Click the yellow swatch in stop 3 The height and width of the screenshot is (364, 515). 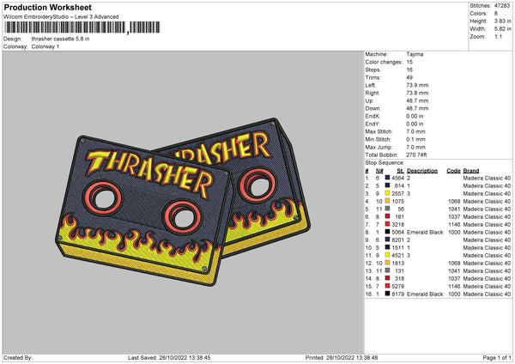(x=389, y=192)
